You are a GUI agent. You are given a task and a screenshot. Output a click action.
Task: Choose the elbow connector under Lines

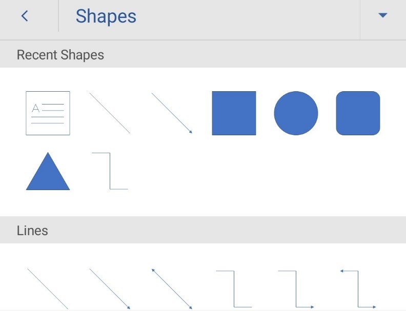point(234,289)
